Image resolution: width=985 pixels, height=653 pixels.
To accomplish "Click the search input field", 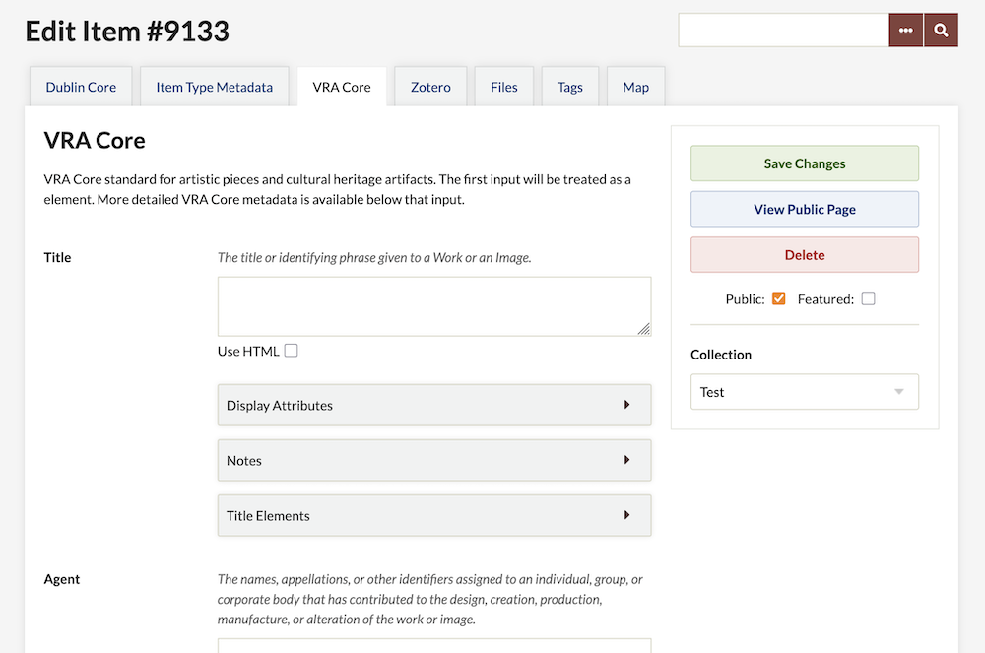I will point(783,30).
